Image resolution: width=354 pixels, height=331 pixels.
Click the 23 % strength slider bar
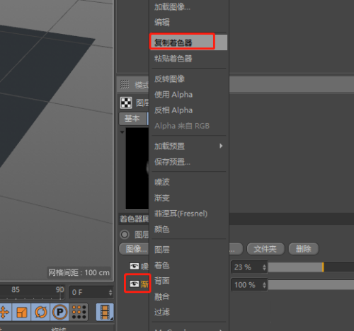click(x=311, y=267)
